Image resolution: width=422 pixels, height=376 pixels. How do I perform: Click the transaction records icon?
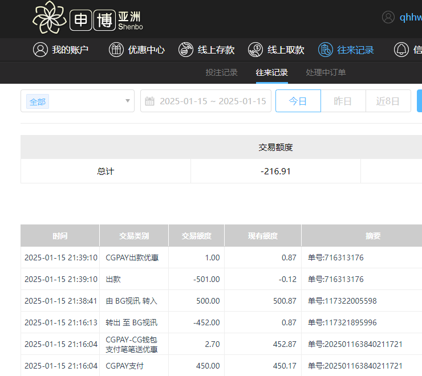325,50
